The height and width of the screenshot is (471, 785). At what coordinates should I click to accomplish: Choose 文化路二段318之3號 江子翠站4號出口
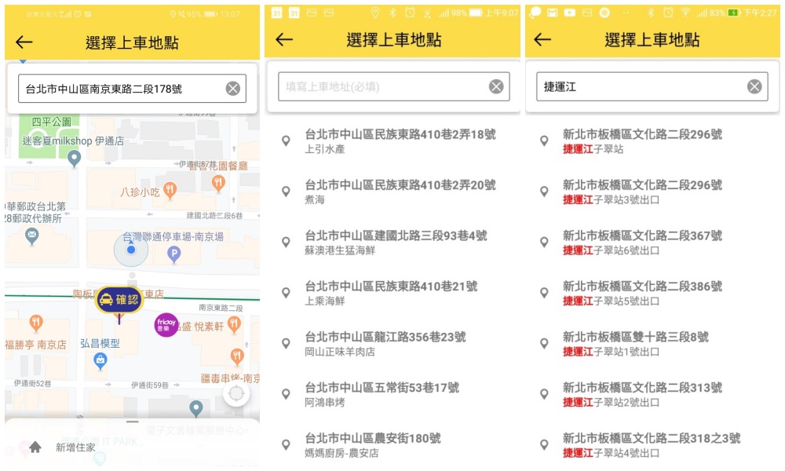point(651,444)
